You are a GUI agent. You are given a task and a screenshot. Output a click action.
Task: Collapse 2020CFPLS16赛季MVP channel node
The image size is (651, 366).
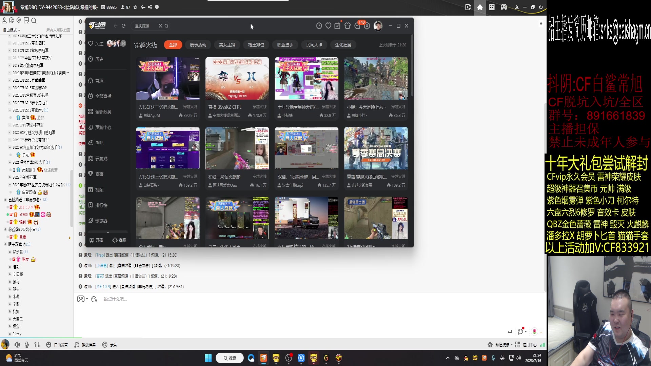(x=9, y=110)
